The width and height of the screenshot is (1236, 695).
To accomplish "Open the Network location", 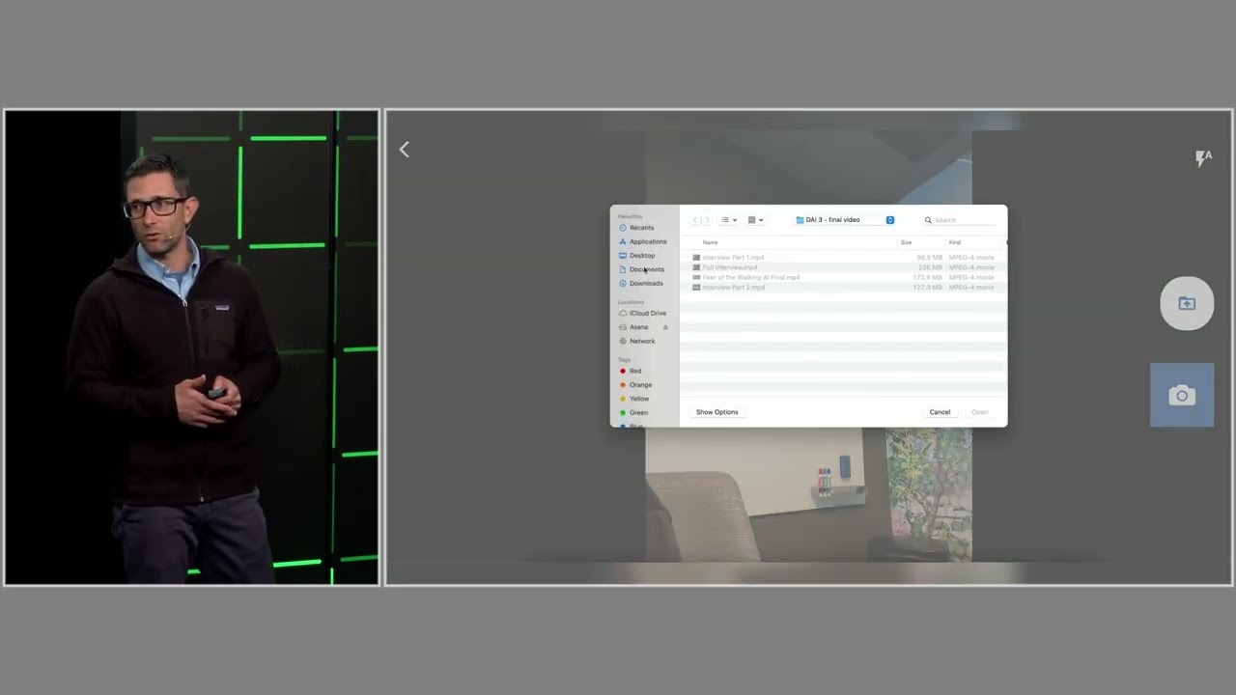I will pyautogui.click(x=636, y=341).
